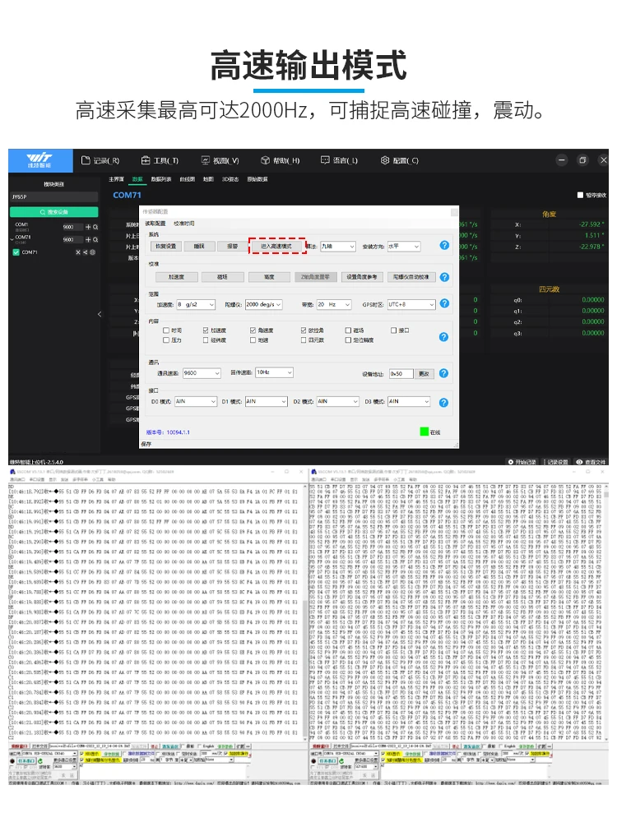Click 开始记录 in the status bar
Screen dimensions: 617x822
[x=522, y=462]
